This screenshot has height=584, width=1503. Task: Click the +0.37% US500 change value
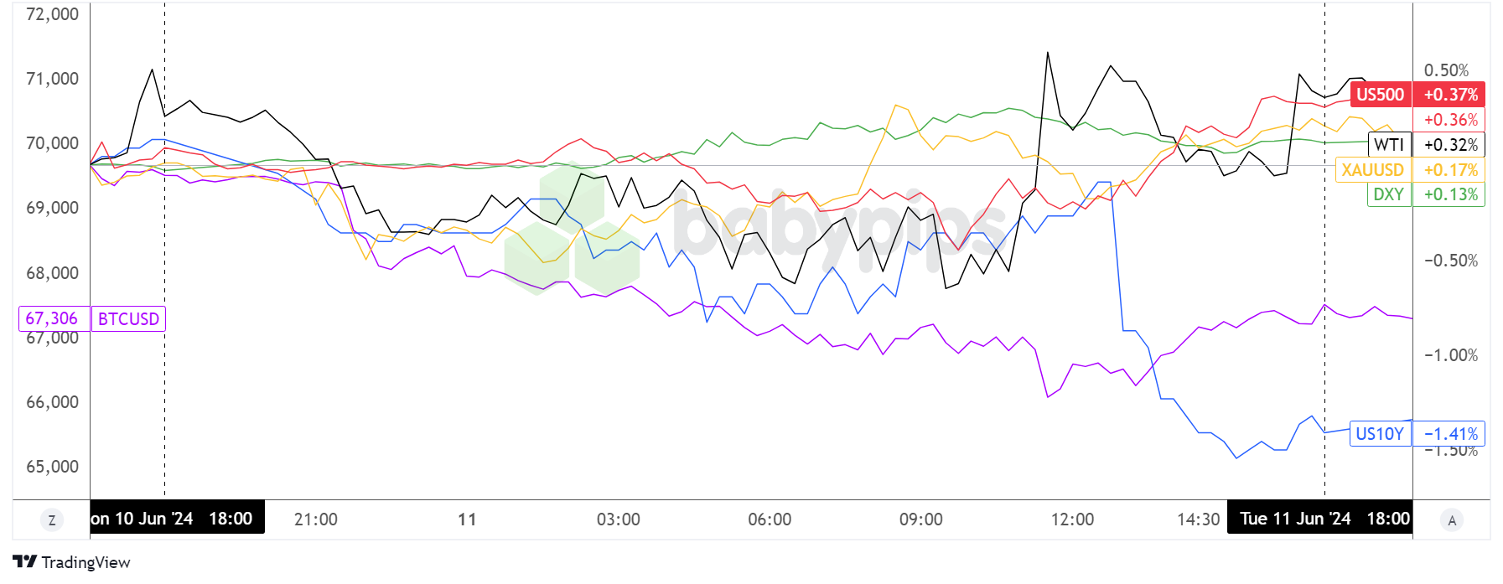(1450, 95)
